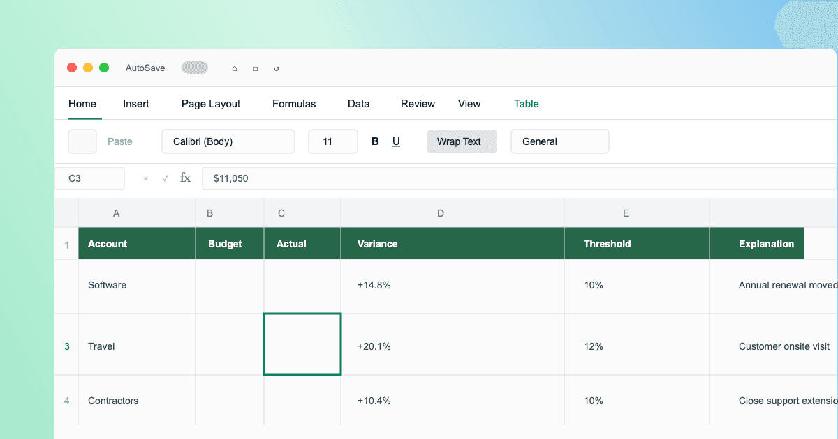Viewport: 838px width, 439px height.
Task: Open the General number format dropdown
Action: click(560, 141)
